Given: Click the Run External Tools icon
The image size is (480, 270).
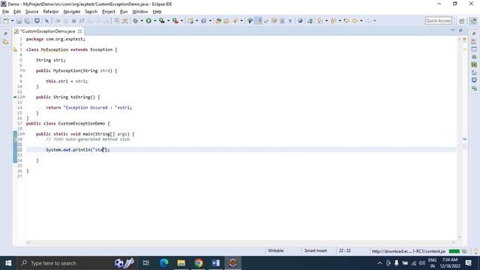Looking at the screenshot, I should tap(175, 21).
